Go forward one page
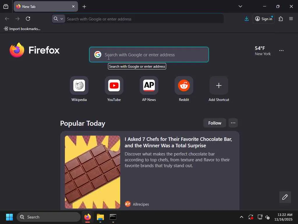Screen dimensions: 298x224 tap(17, 19)
